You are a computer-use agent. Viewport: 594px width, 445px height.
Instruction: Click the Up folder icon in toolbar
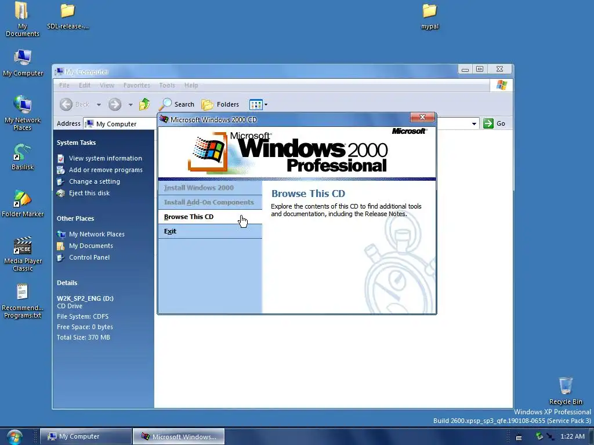pyautogui.click(x=144, y=104)
